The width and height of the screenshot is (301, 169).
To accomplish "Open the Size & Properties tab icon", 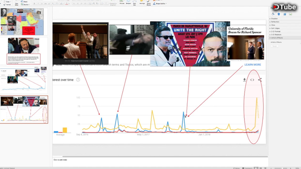I will pos(285,14).
